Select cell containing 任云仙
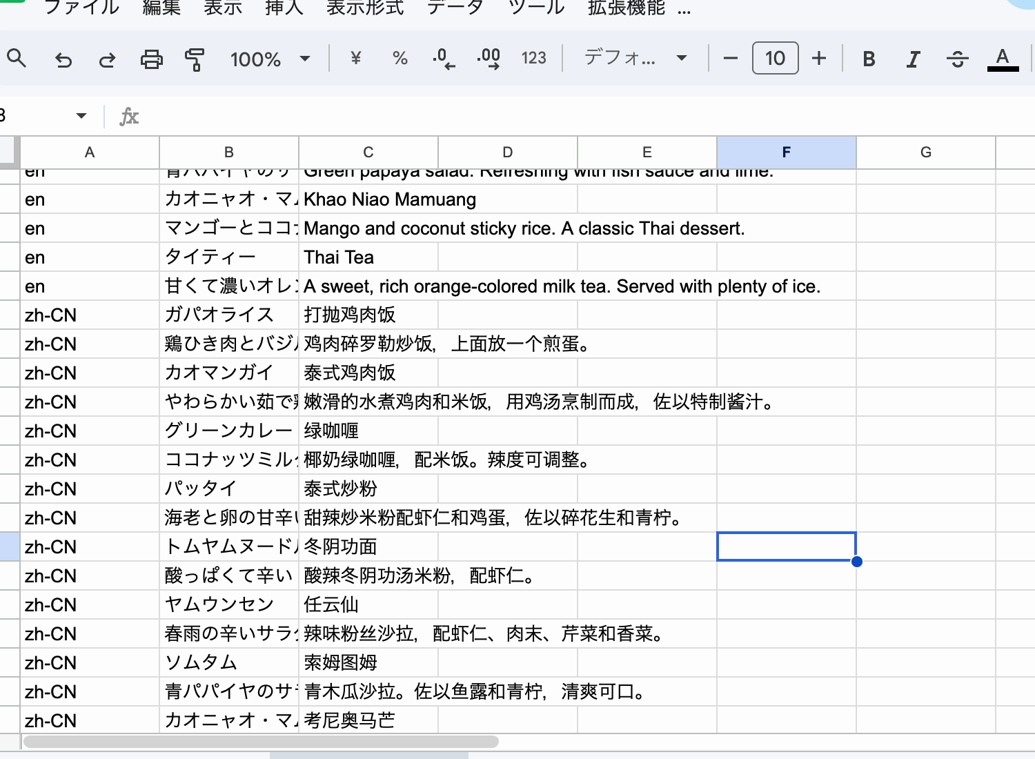 368,605
